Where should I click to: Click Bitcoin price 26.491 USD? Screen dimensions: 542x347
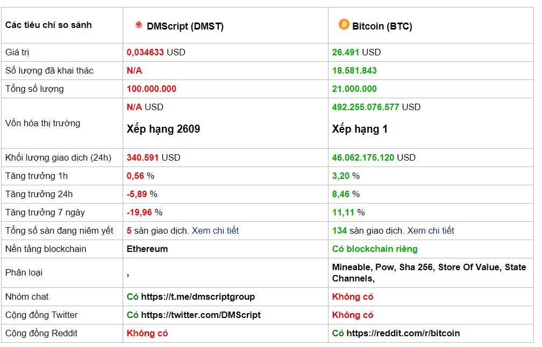point(356,53)
